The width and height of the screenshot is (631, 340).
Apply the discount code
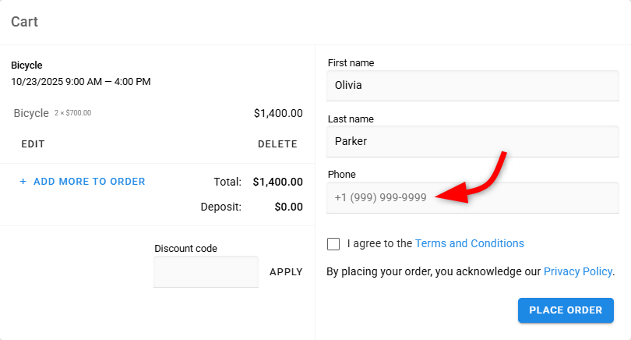286,272
